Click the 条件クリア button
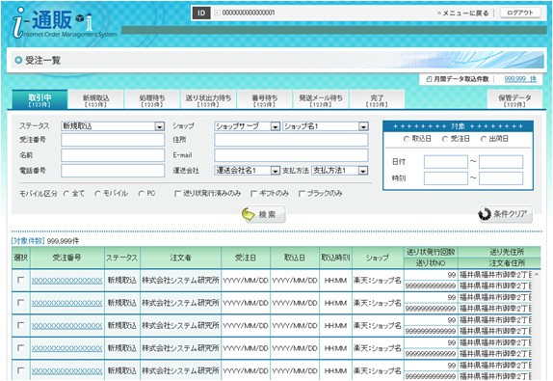 (x=506, y=214)
